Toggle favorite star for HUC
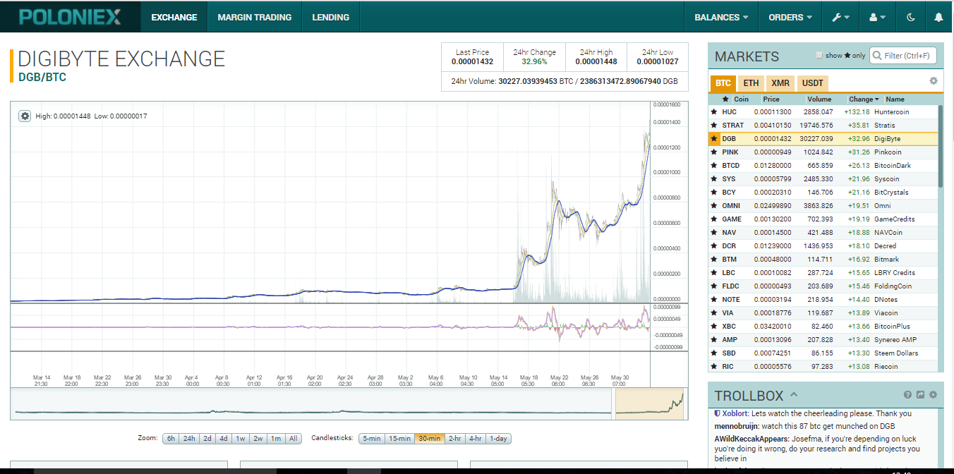This screenshot has width=954, height=474. [x=714, y=112]
